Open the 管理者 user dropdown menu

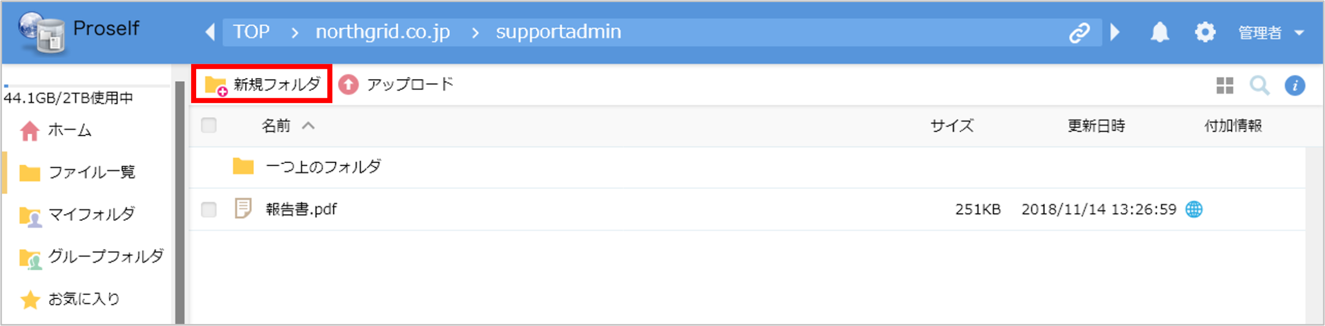1270,33
